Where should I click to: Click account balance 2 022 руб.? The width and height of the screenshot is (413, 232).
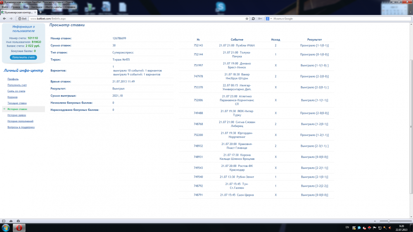(x=33, y=46)
